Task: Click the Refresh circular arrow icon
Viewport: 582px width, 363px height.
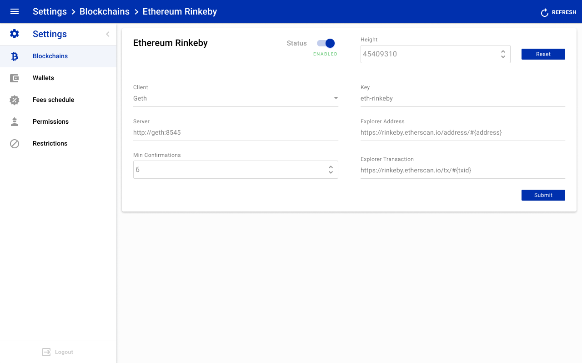Action: click(x=545, y=12)
